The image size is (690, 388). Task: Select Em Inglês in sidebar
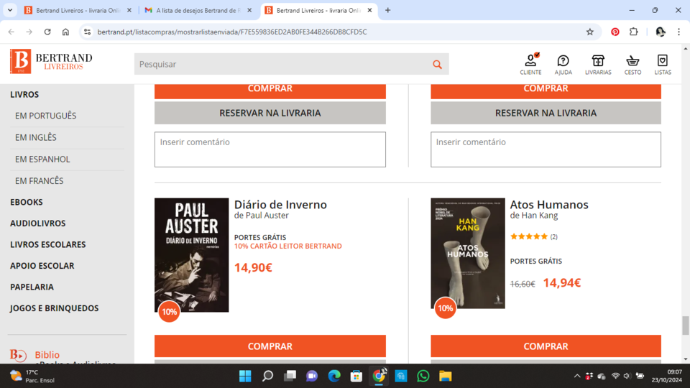coord(36,137)
